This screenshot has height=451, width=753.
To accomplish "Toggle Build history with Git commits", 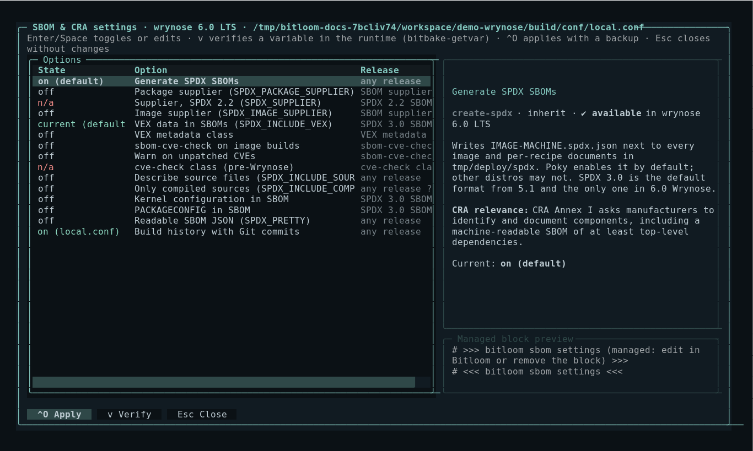I will pyautogui.click(x=232, y=231).
